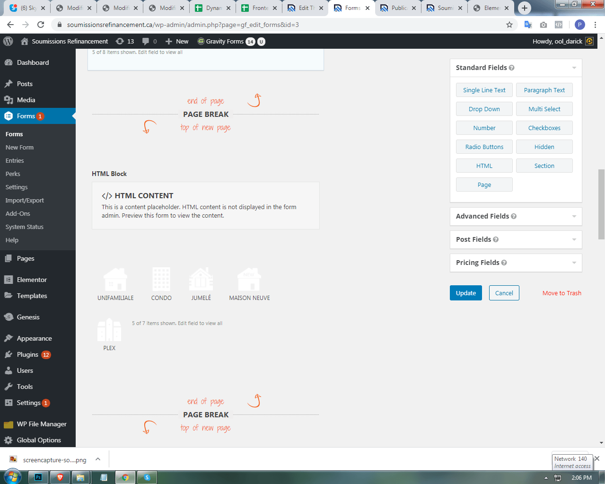Open Forms Settings submenu link
Image resolution: width=605 pixels, height=484 pixels.
[x=17, y=187]
